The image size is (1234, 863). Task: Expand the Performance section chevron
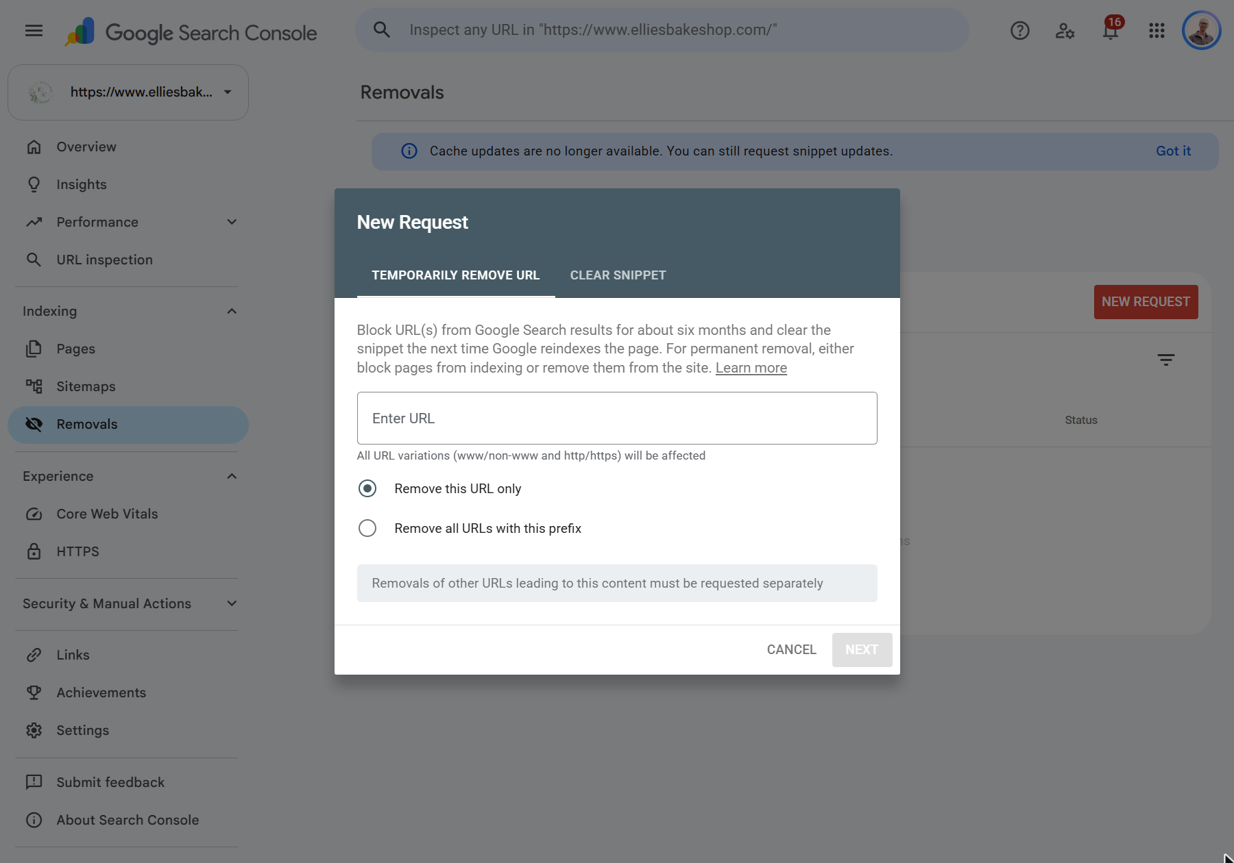[232, 222]
